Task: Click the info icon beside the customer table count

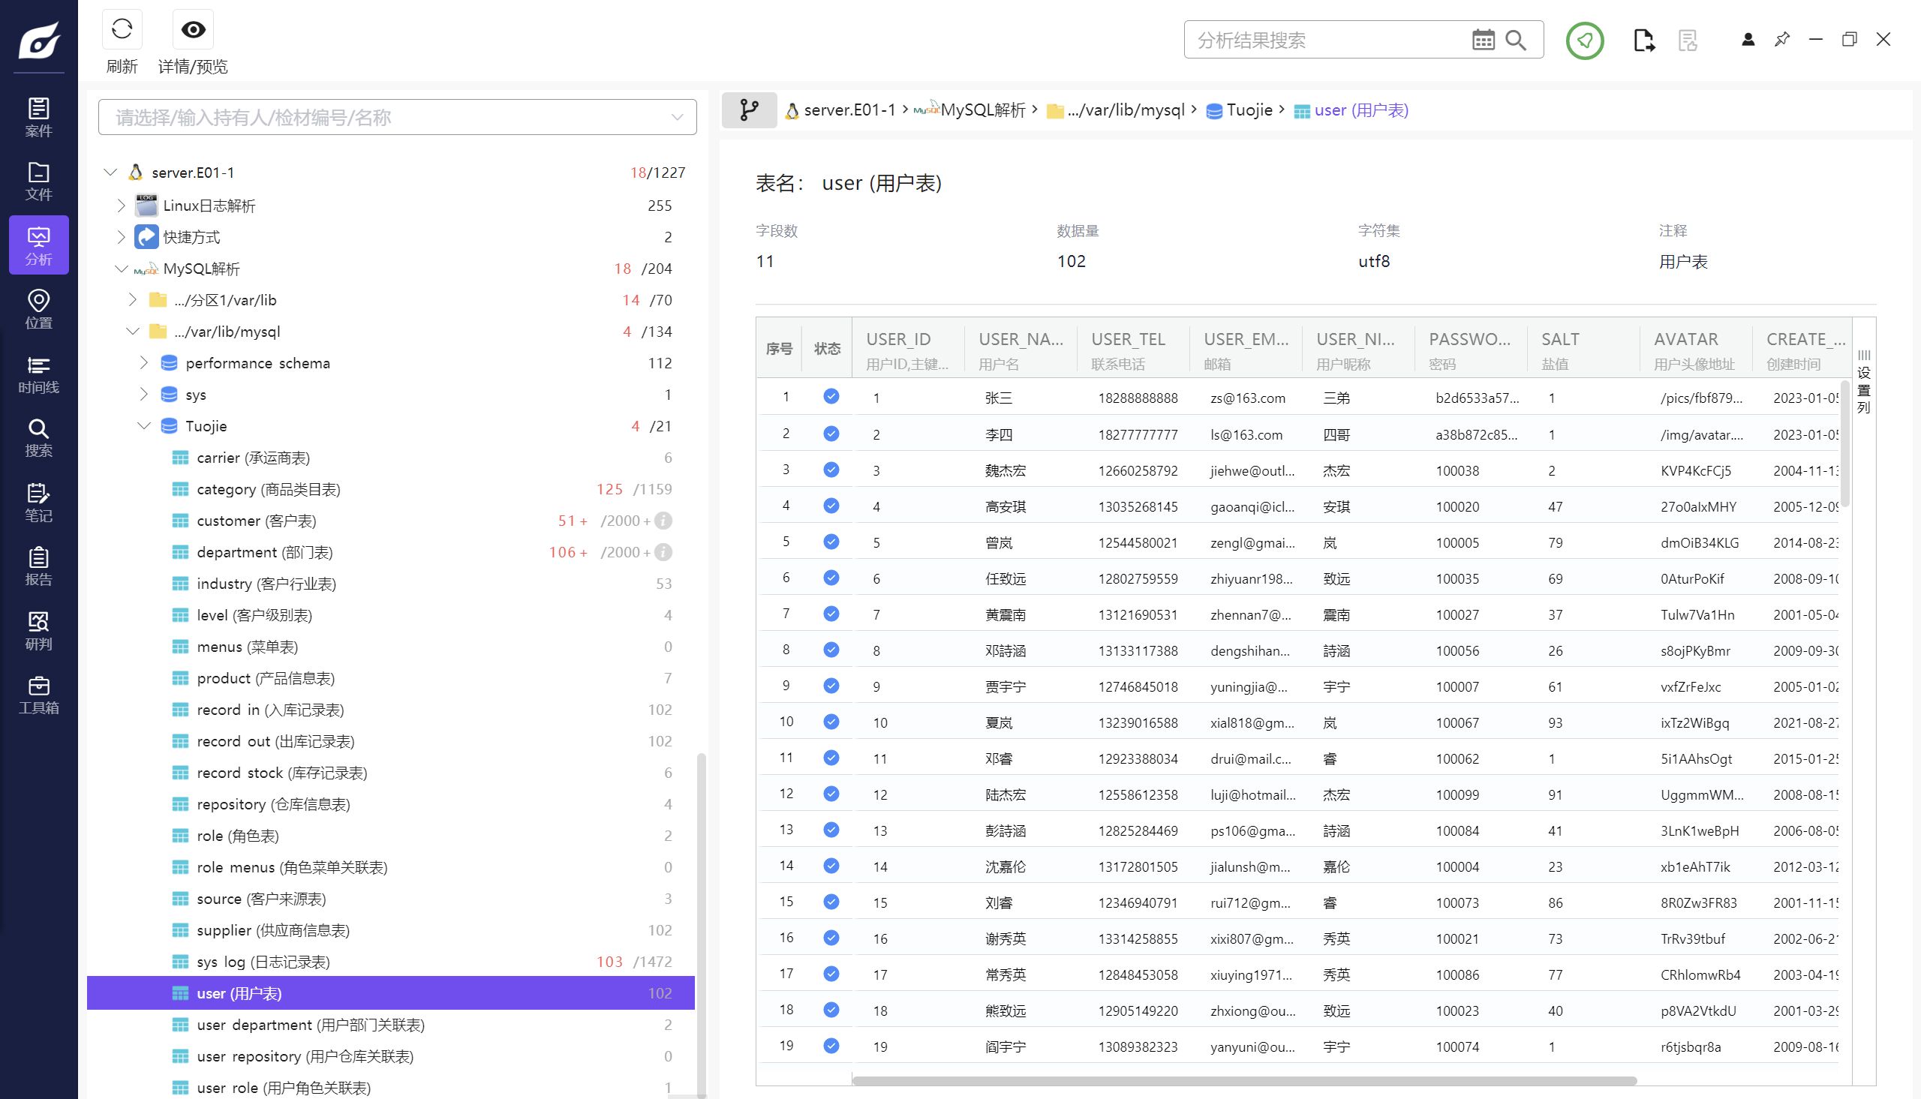Action: [663, 521]
